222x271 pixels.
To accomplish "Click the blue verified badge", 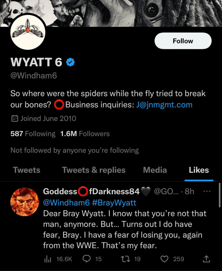I will pyautogui.click(x=70, y=62).
